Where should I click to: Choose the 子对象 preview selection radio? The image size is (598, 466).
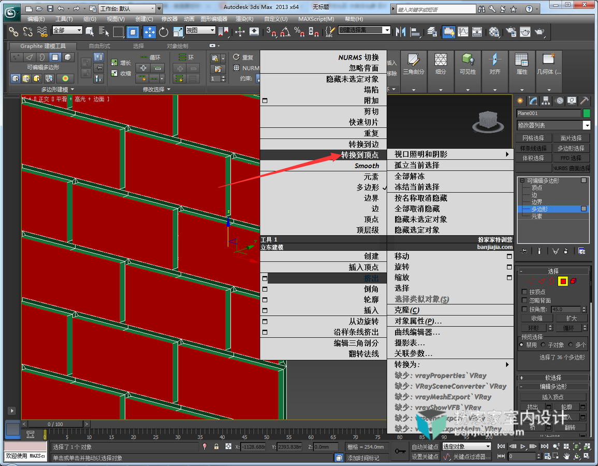543,345
